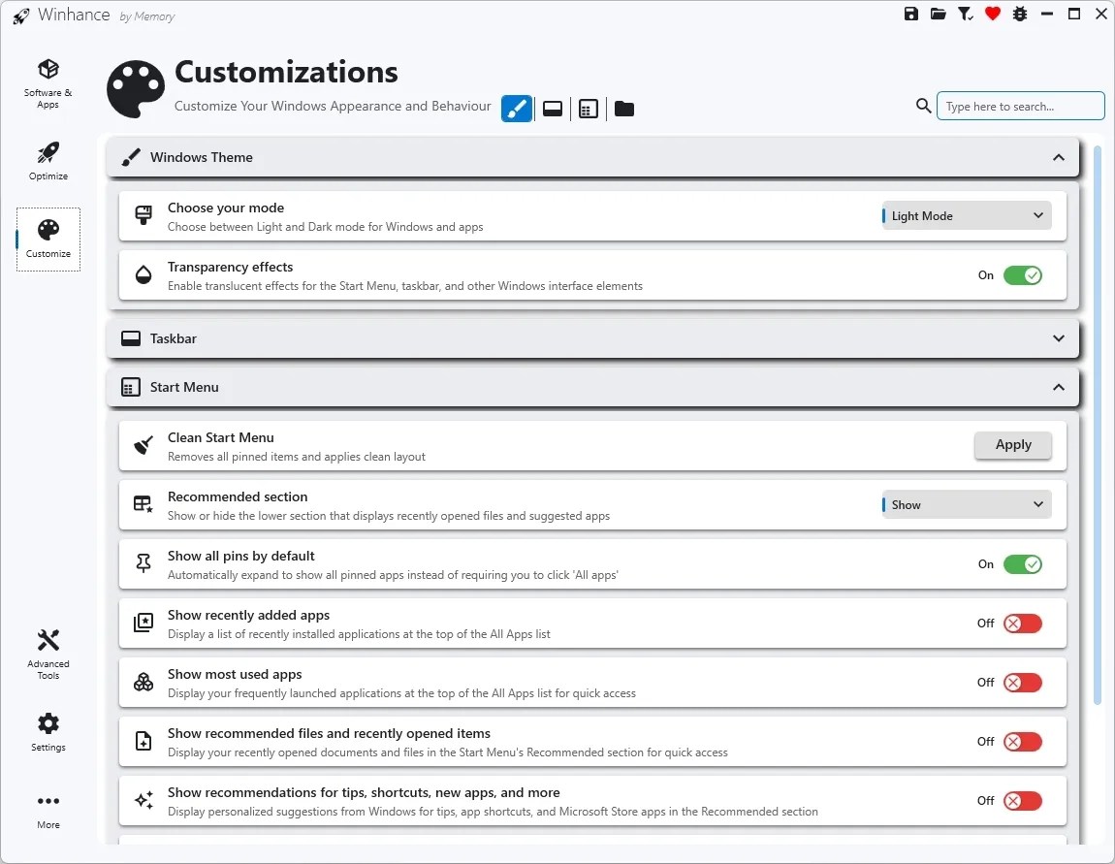Select the Windows Theme filter icon
The width and height of the screenshot is (1115, 864).
(516, 109)
